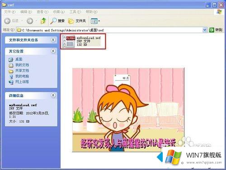Screen dimensions: 226x170
Task: Open the Tools (工具) menu
Action: click(75, 12)
